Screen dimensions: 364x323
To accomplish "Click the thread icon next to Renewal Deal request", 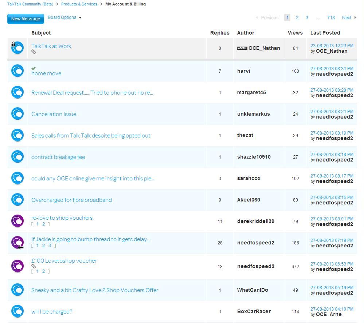I will [17, 92].
